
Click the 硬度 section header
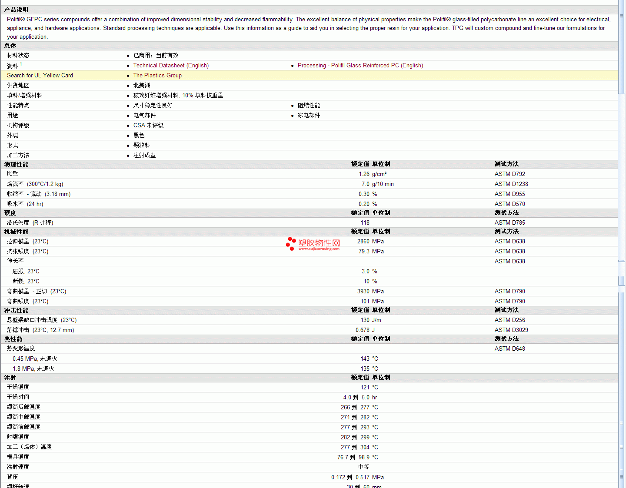pos(10,213)
